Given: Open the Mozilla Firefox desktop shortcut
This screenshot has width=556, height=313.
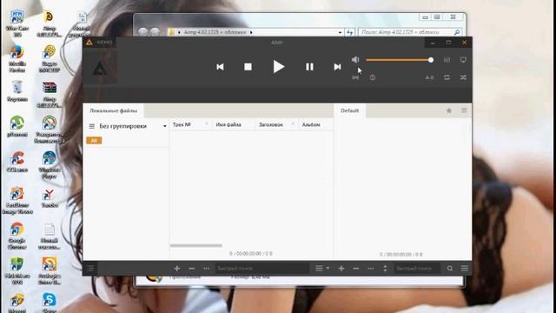Looking at the screenshot, I should (x=17, y=59).
